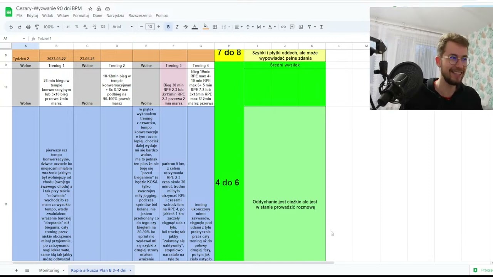This screenshot has width=493, height=277.
Task: Decrease font size with minus button
Action: pos(141,27)
